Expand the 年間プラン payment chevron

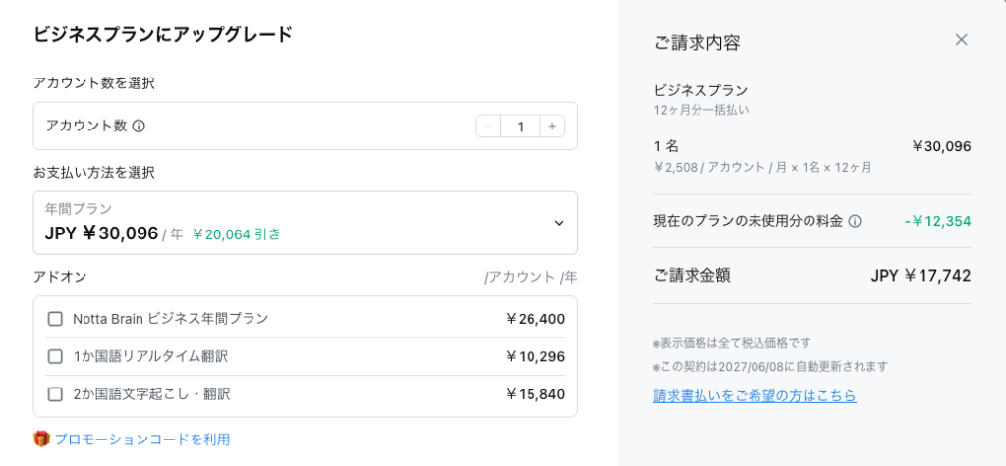[559, 223]
